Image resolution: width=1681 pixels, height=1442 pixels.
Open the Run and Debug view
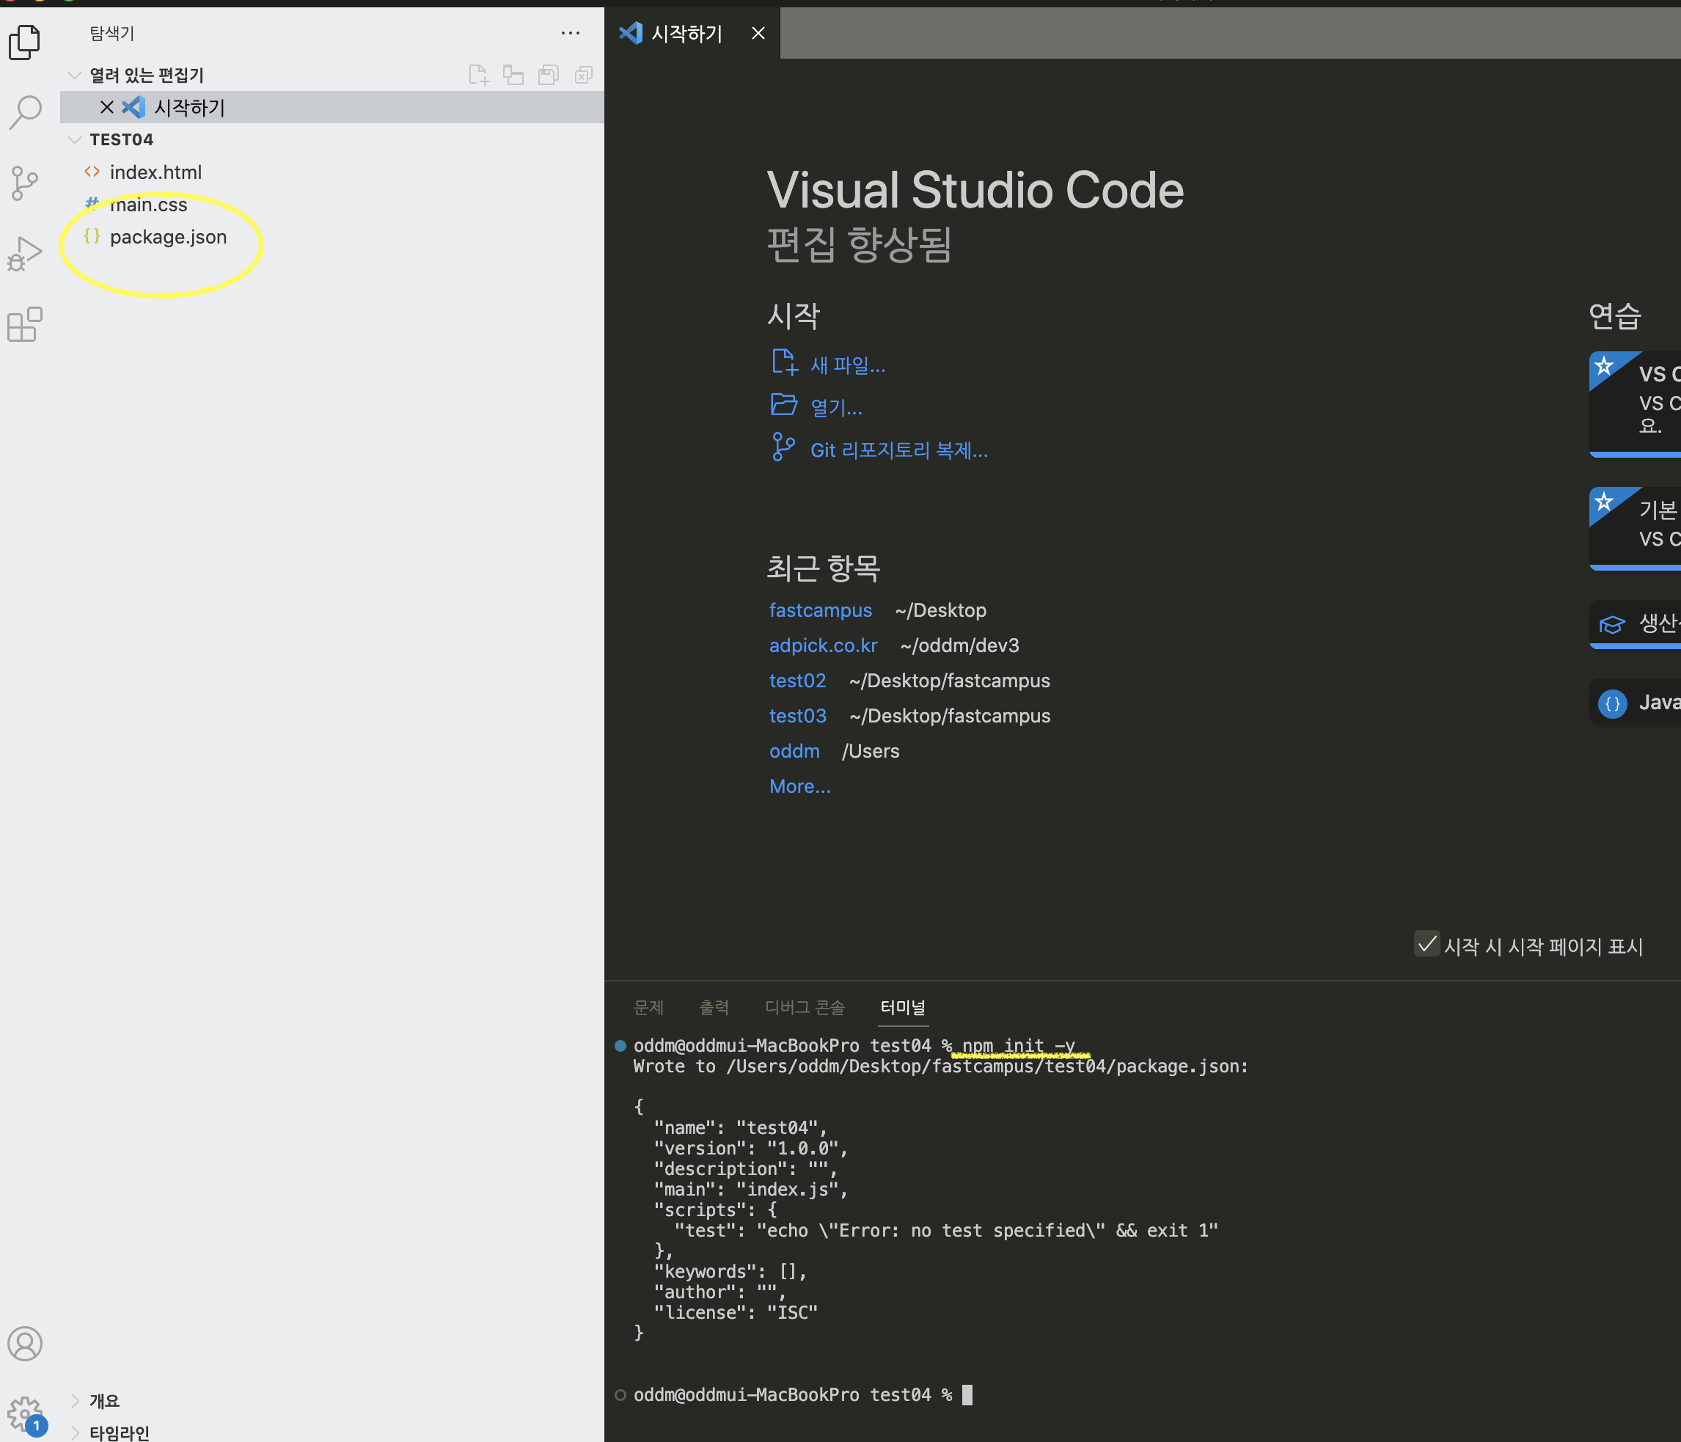pos(24,255)
